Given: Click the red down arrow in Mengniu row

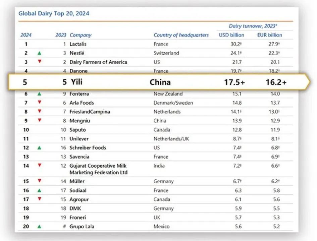Looking at the screenshot, I should coord(40,120).
